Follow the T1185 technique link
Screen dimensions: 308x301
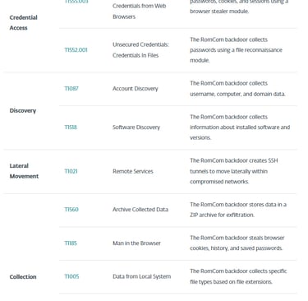point(71,243)
